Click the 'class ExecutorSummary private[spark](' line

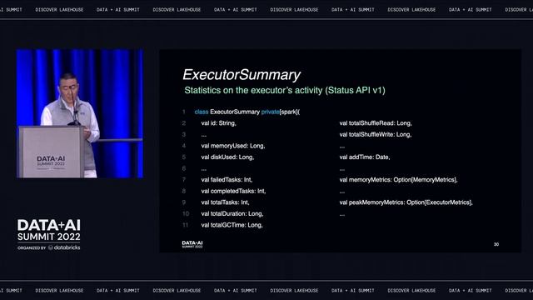coord(247,112)
